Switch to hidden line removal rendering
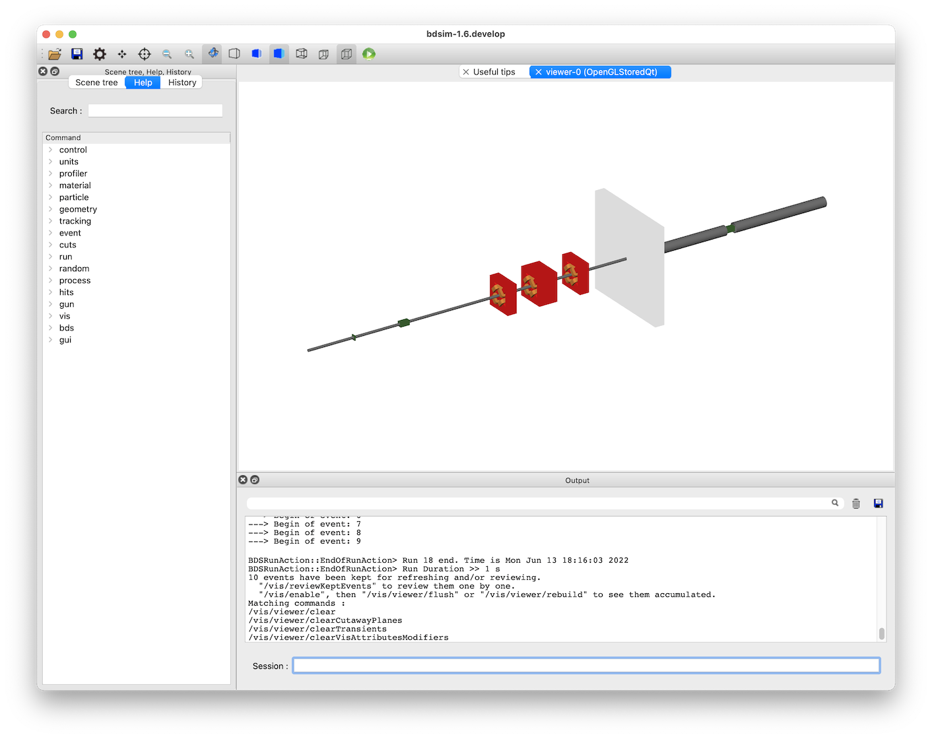The height and width of the screenshot is (739, 932). (x=234, y=54)
